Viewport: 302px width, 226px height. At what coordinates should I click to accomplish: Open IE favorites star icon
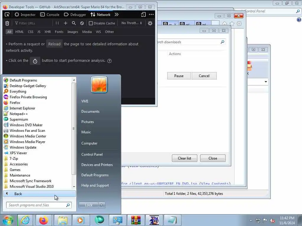point(232,24)
